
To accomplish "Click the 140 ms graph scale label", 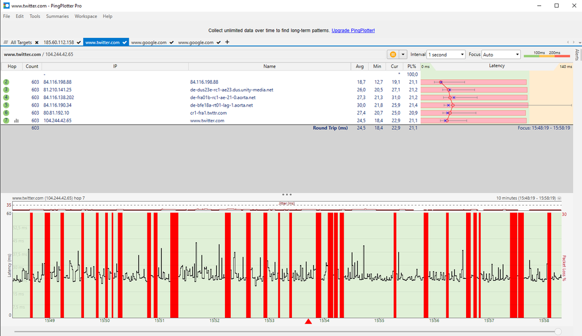I will point(566,67).
